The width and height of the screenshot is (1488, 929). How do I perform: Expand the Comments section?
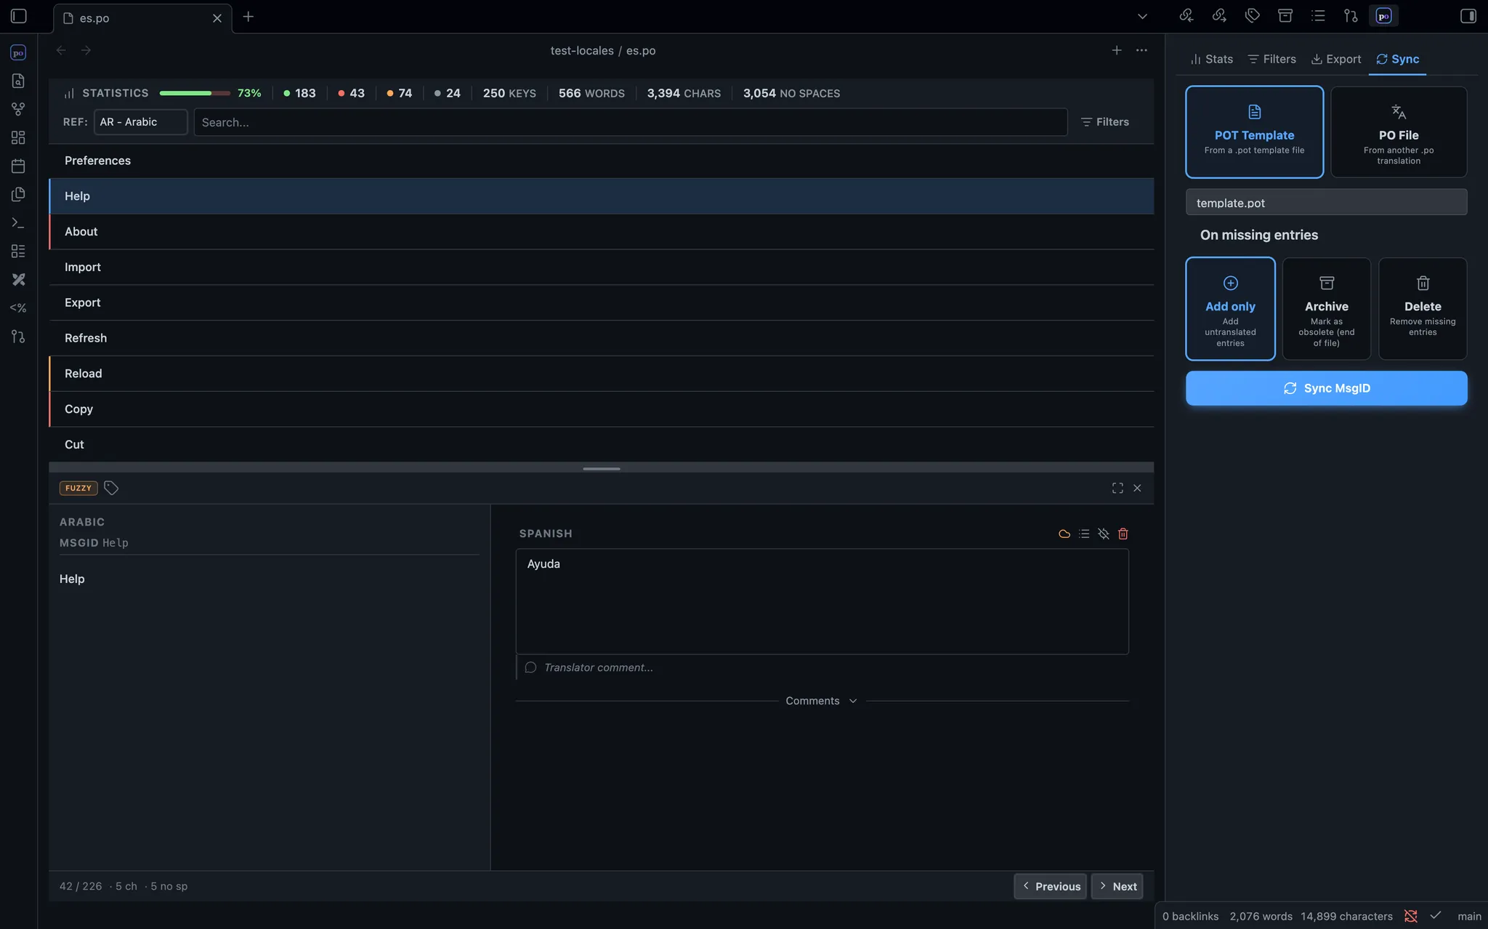click(x=822, y=701)
